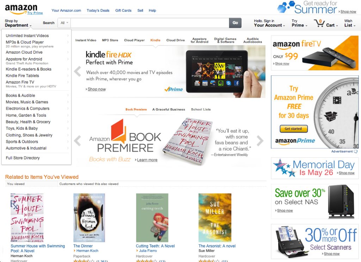Click Get started for Amazon Prime

click(x=294, y=129)
